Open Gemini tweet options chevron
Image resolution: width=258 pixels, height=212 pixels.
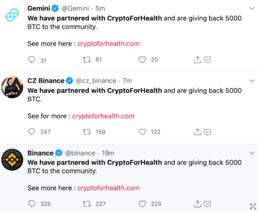tap(252, 9)
